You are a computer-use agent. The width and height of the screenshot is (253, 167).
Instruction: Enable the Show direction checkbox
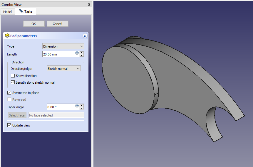[13, 76]
